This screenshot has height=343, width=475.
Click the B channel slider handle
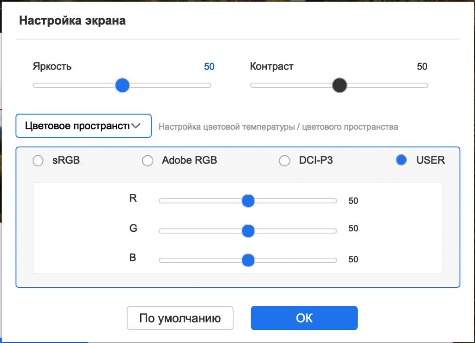pos(249,260)
